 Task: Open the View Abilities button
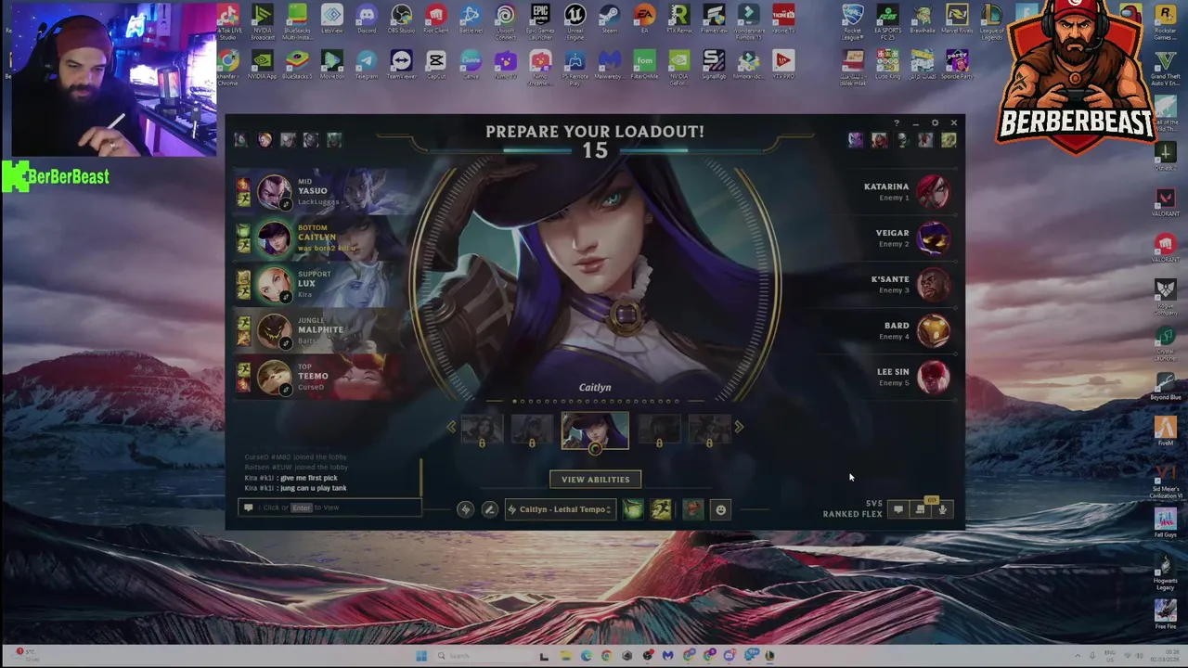(595, 480)
